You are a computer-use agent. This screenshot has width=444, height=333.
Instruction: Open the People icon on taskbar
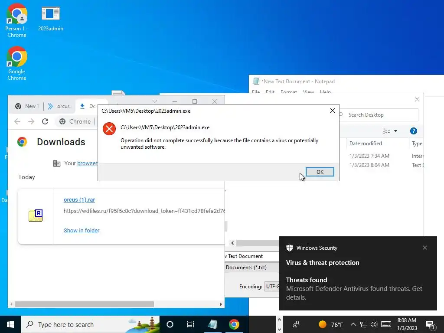(296, 324)
